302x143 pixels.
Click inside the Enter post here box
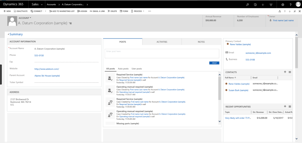[x=162, y=53]
